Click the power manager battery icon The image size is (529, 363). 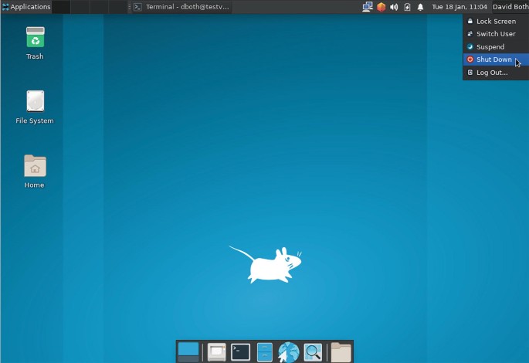[407, 7]
